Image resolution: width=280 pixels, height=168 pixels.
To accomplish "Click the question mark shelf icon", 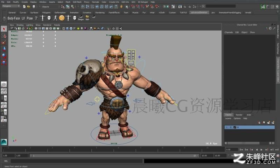I will (x=36, y=18).
